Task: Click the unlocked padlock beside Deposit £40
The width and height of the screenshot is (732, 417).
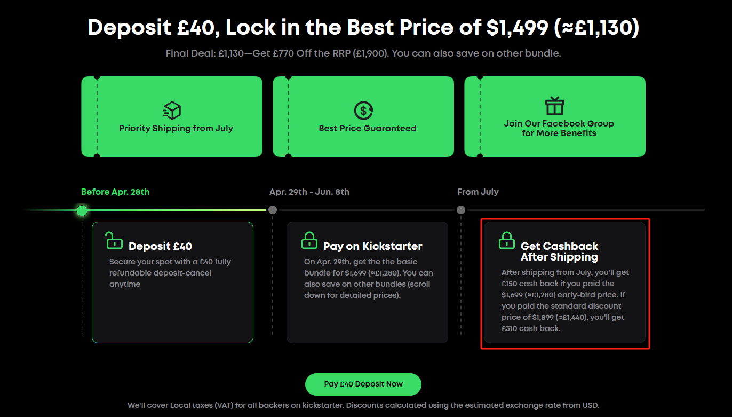Action: click(x=114, y=241)
